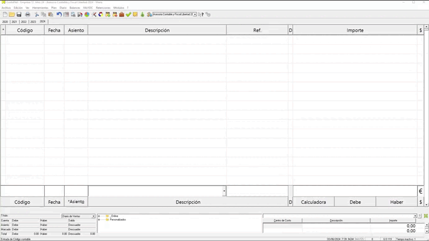Click the printer icon
The width and height of the screenshot is (429, 241).
tap(27, 14)
